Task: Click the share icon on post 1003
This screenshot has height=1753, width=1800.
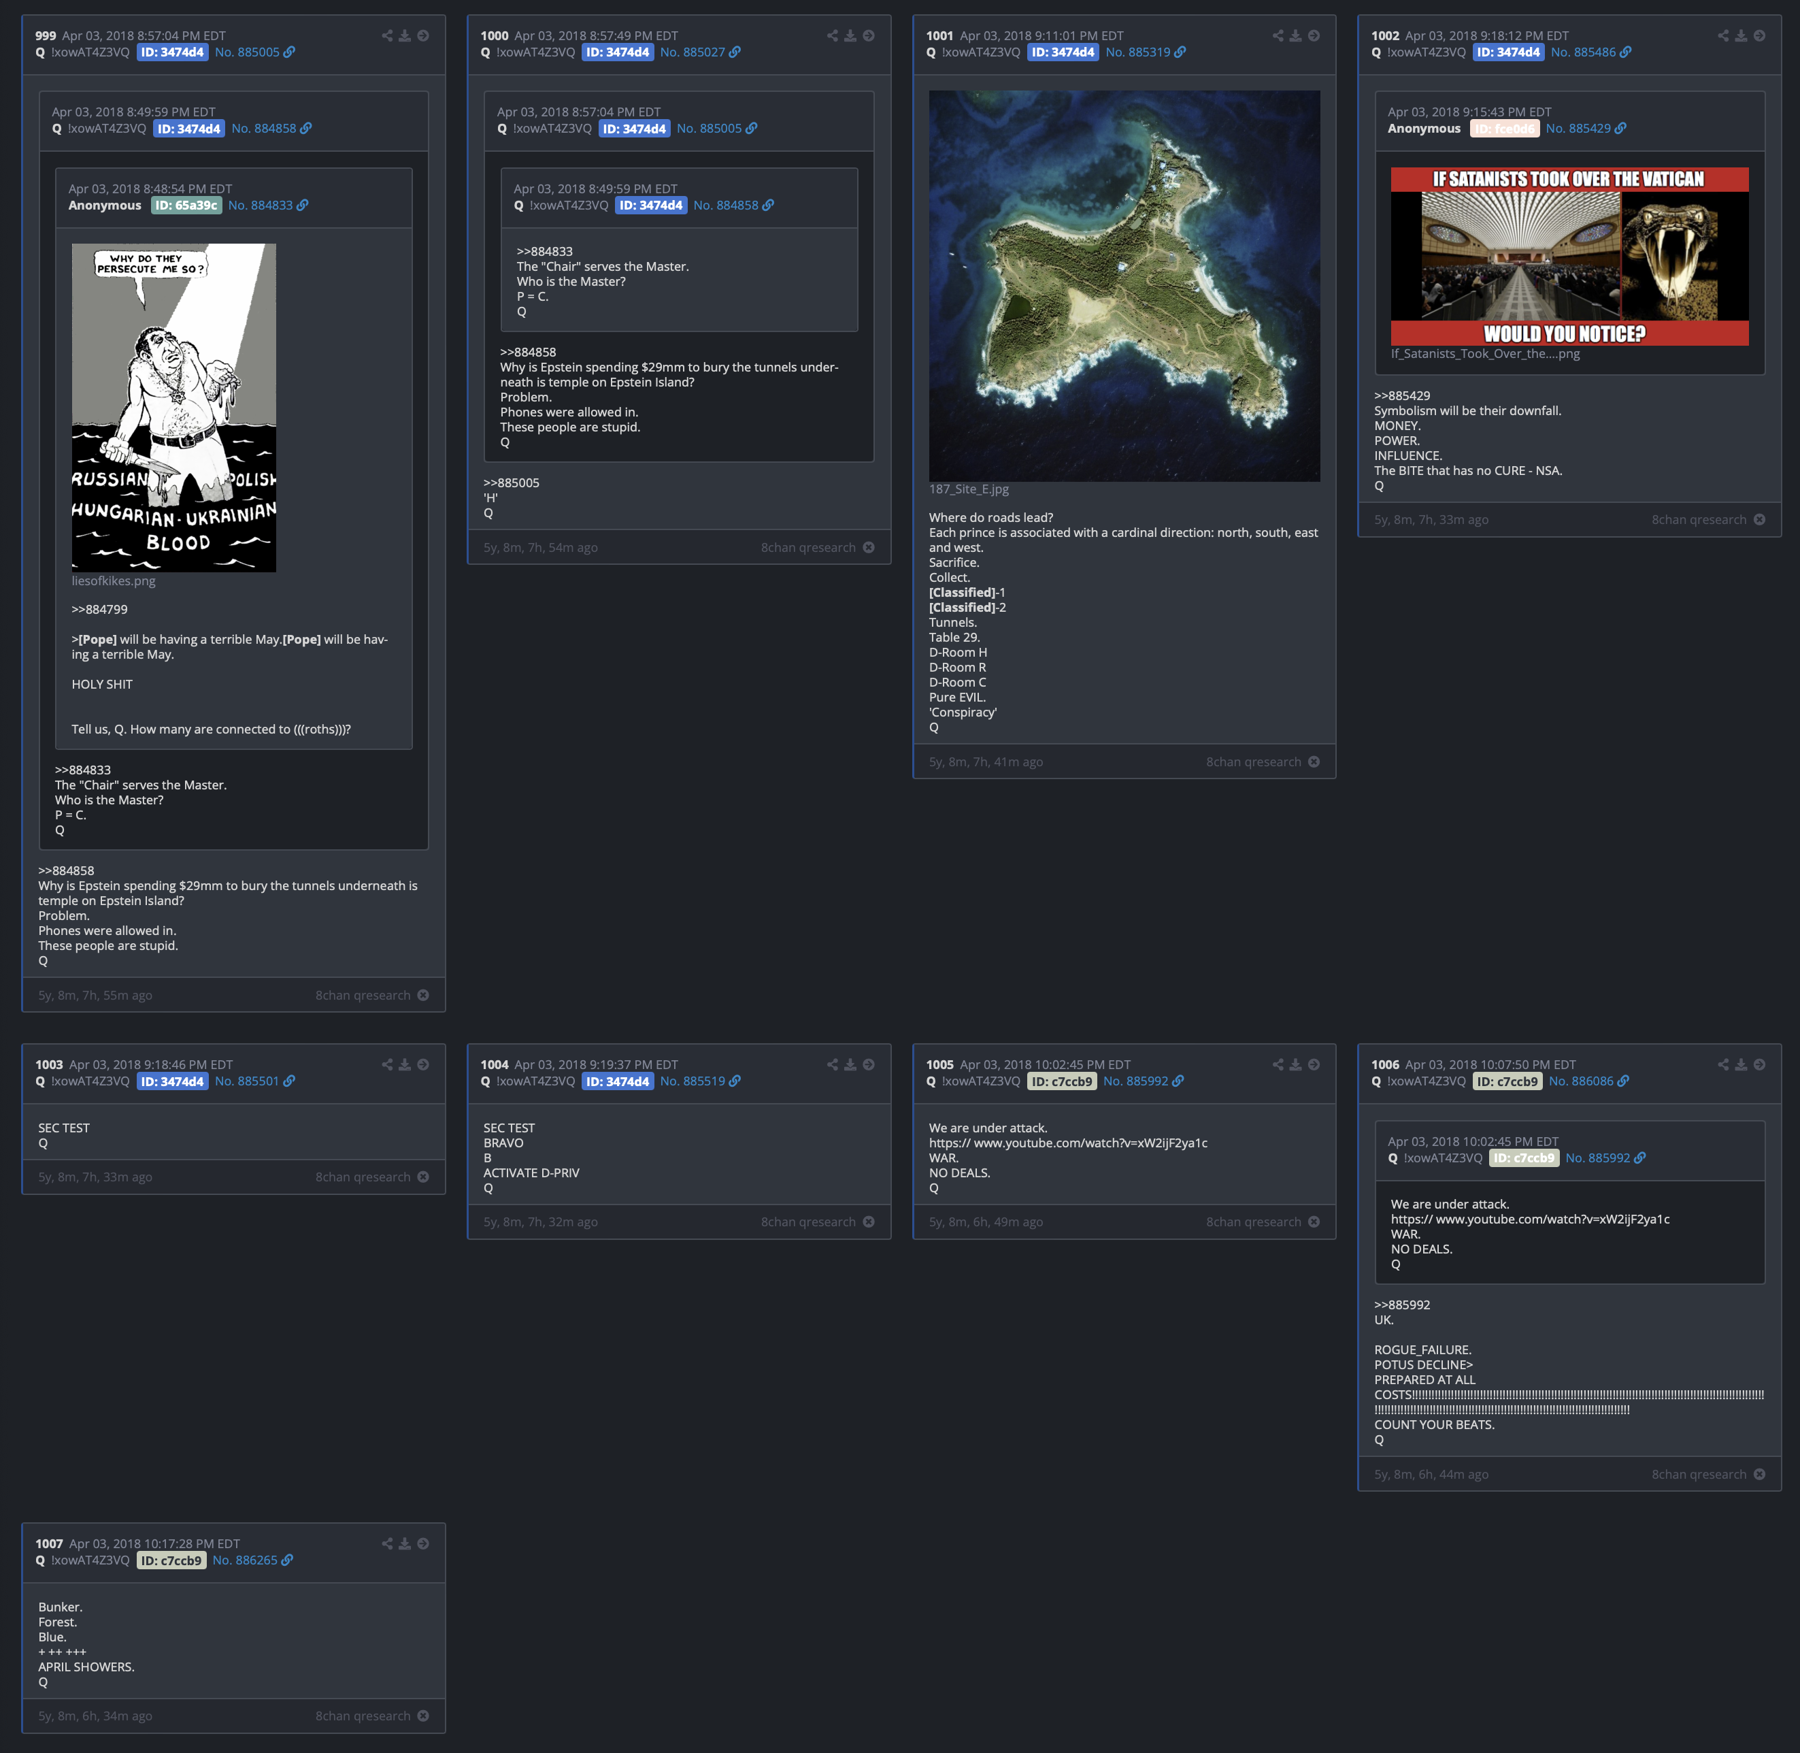Action: (386, 1064)
